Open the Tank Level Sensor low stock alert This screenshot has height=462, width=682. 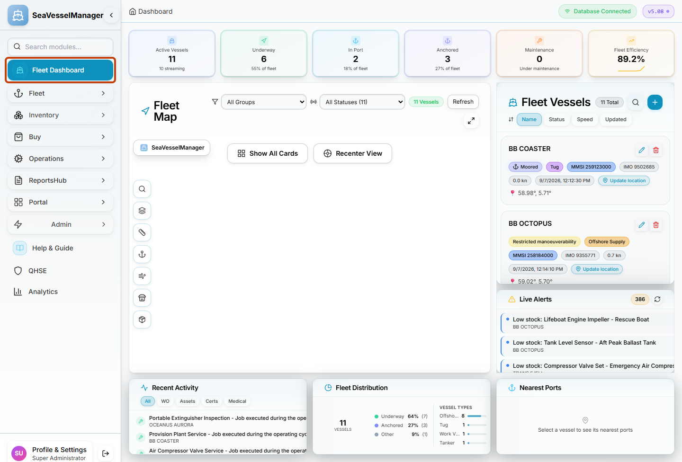(x=587, y=346)
